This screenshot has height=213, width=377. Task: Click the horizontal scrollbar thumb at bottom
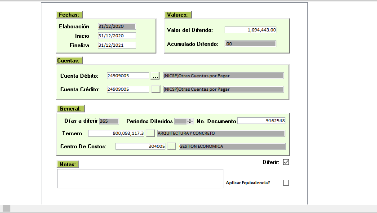point(7,209)
